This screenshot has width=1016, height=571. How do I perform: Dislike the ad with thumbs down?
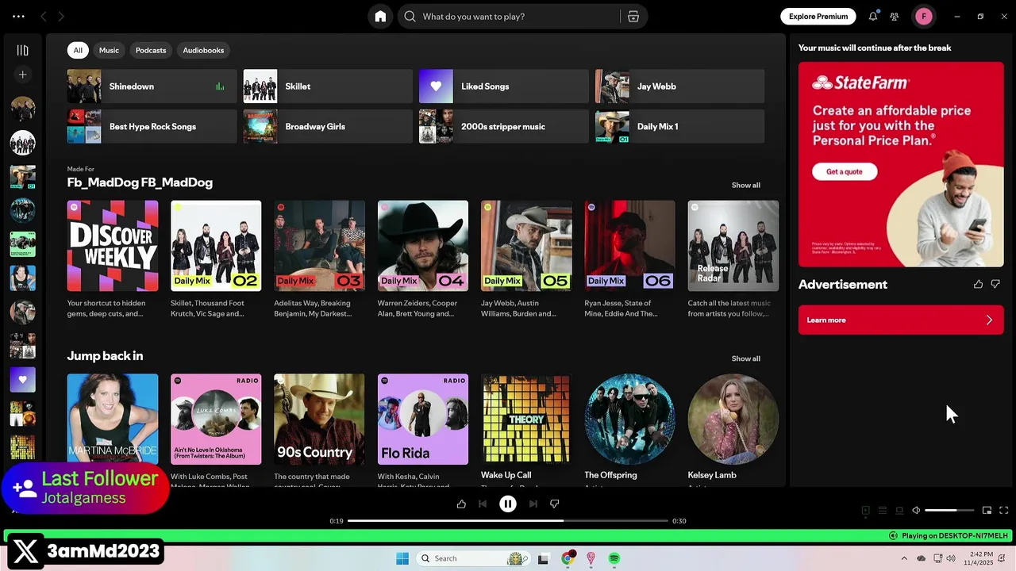(x=995, y=284)
